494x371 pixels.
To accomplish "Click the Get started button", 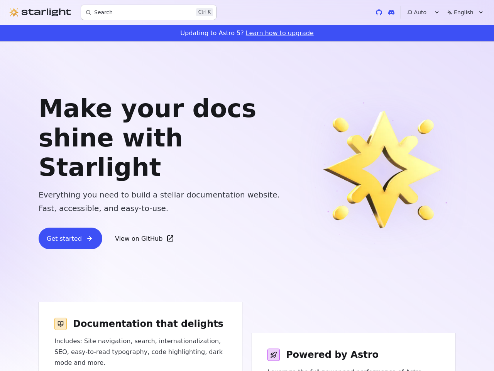I will [x=70, y=238].
